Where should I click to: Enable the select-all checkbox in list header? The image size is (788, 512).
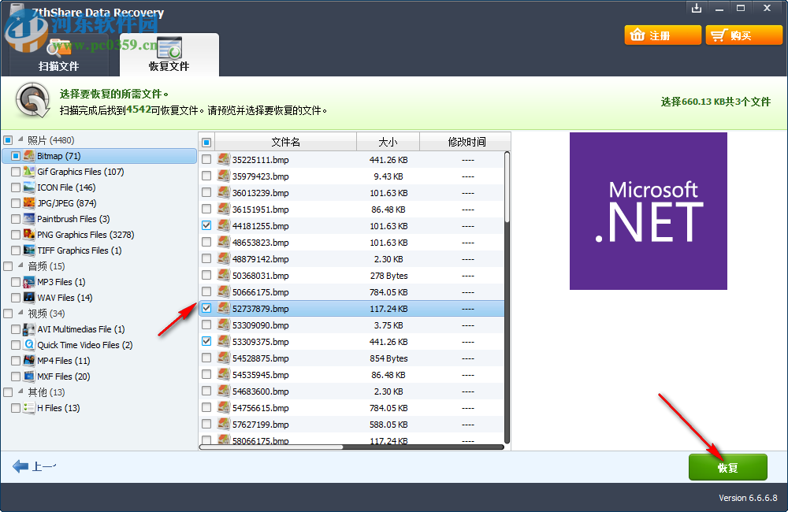206,141
